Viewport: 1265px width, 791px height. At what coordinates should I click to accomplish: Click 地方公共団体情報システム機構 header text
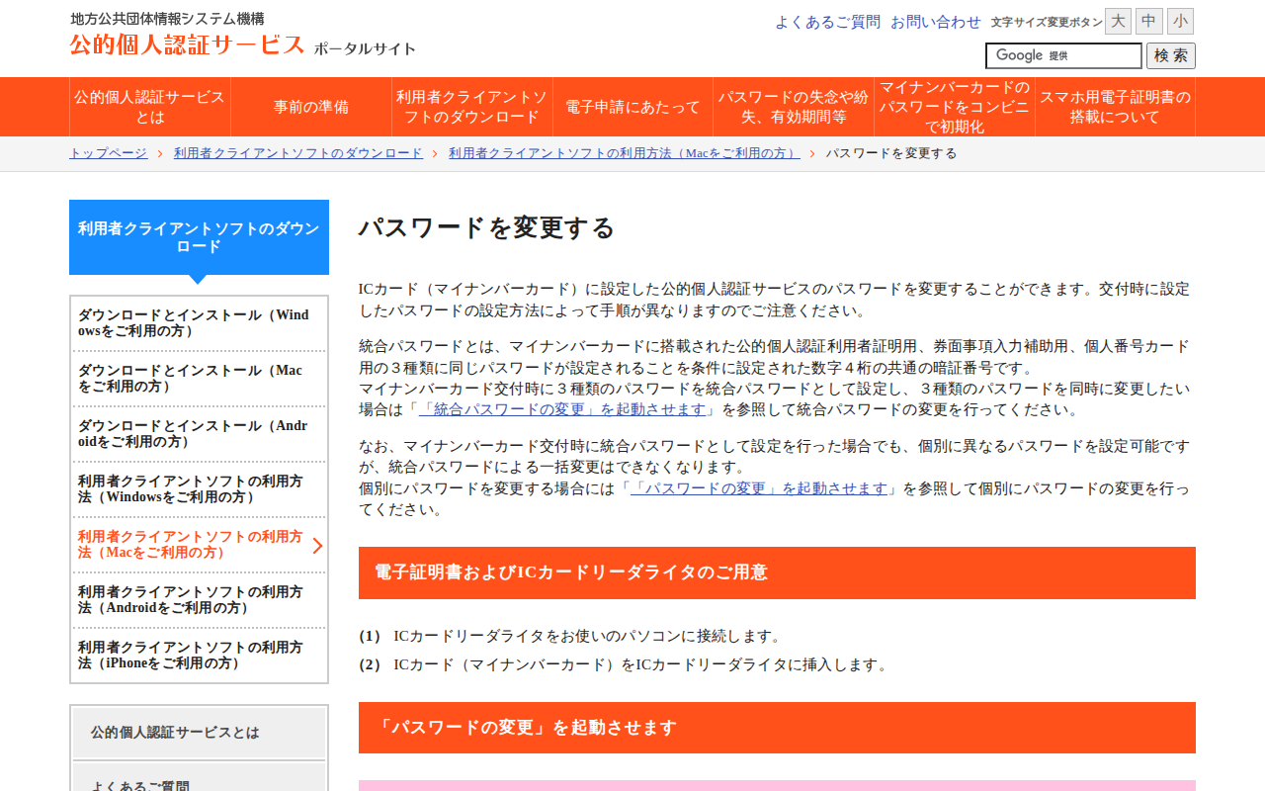tap(167, 19)
